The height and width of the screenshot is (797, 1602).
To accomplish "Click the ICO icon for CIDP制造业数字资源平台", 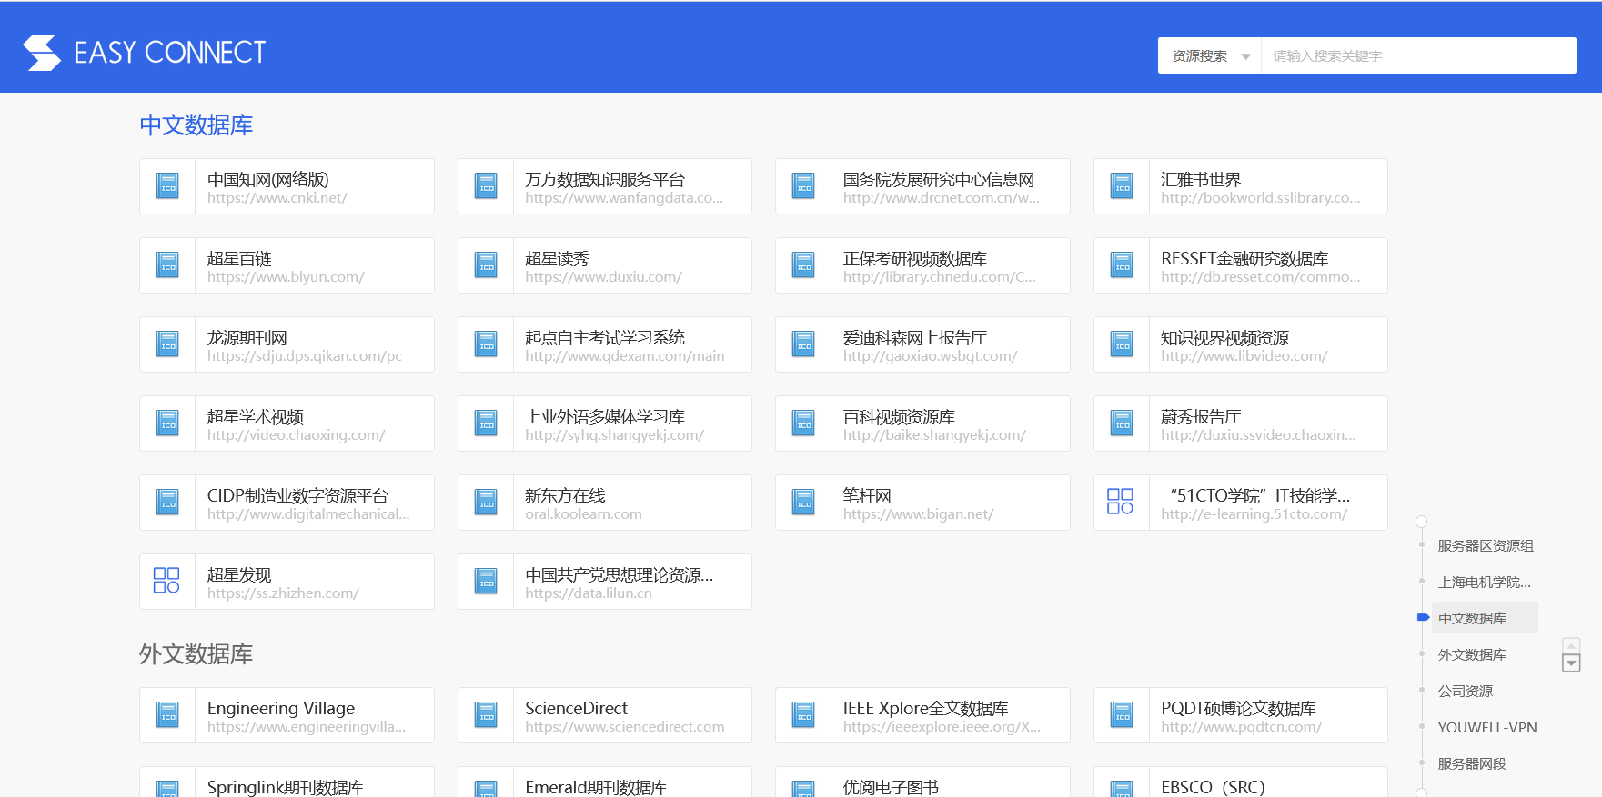I will tap(168, 503).
